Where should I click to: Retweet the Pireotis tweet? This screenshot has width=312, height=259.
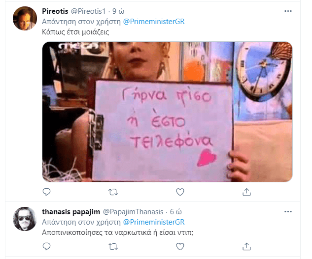pyautogui.click(x=113, y=192)
